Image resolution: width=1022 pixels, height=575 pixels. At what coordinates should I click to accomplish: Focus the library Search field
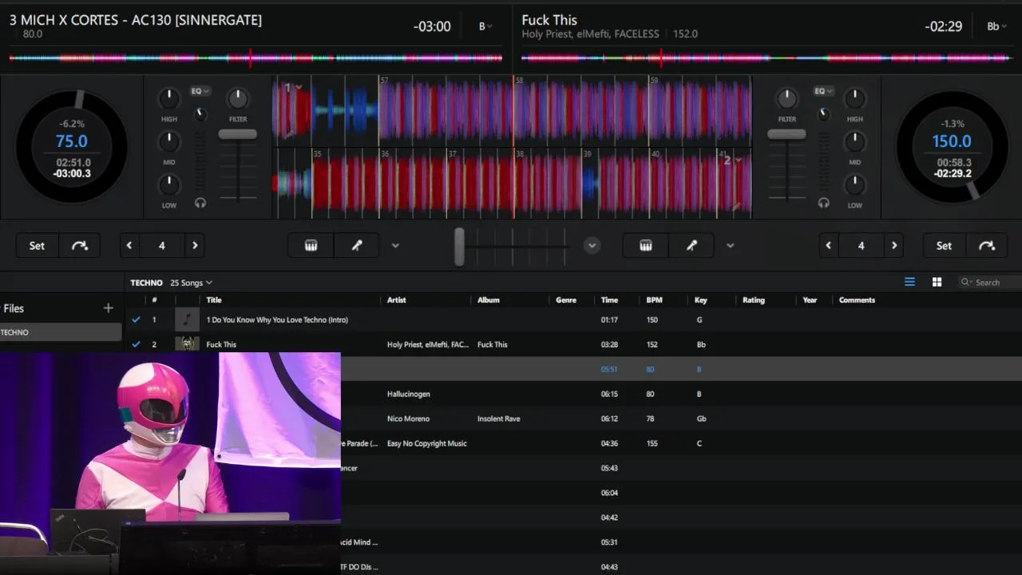pyautogui.click(x=990, y=282)
